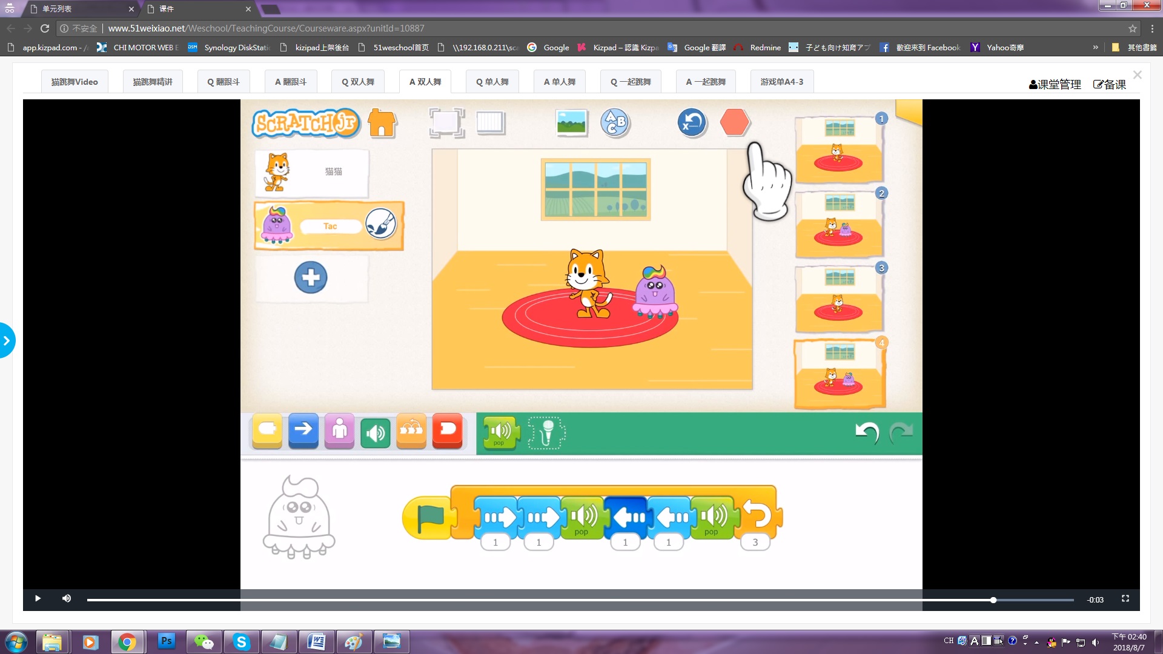
Task: Open the paint editor brush for Tac
Action: point(381,225)
